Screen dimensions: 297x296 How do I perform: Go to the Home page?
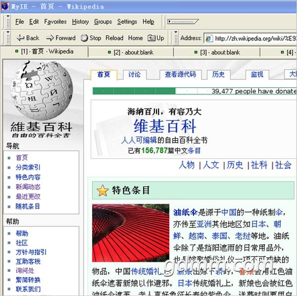(136, 38)
